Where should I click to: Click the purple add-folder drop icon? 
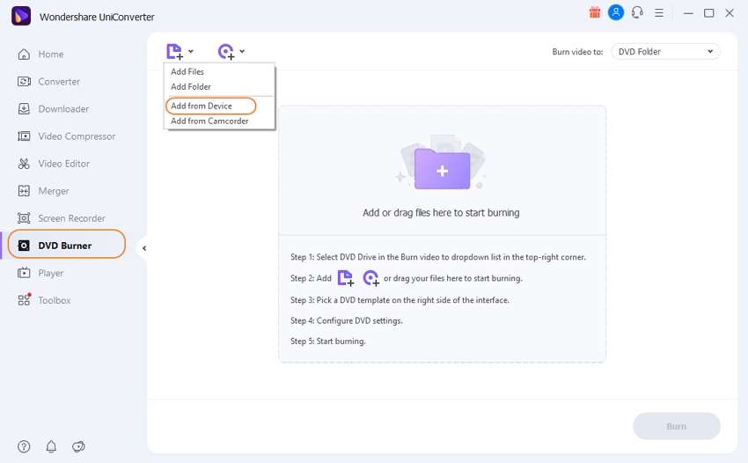pos(442,168)
